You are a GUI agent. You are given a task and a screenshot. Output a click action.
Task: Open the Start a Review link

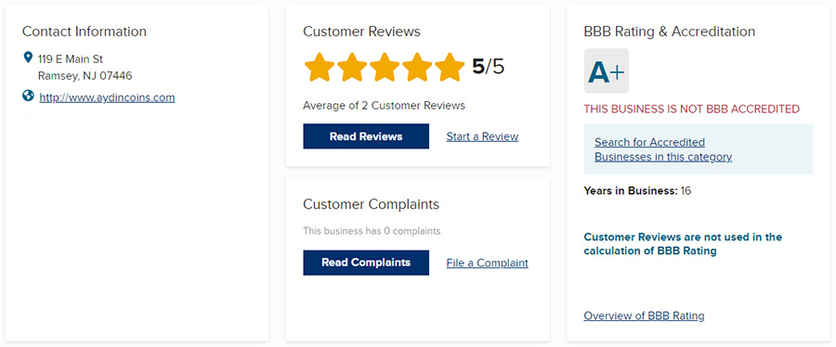(x=482, y=136)
